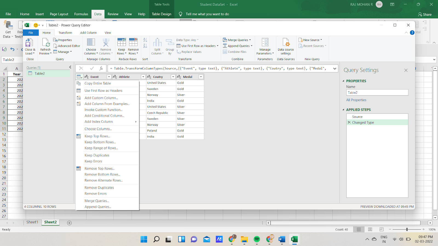
Task: Click the query Name field showing Table2
Action: 377,92
